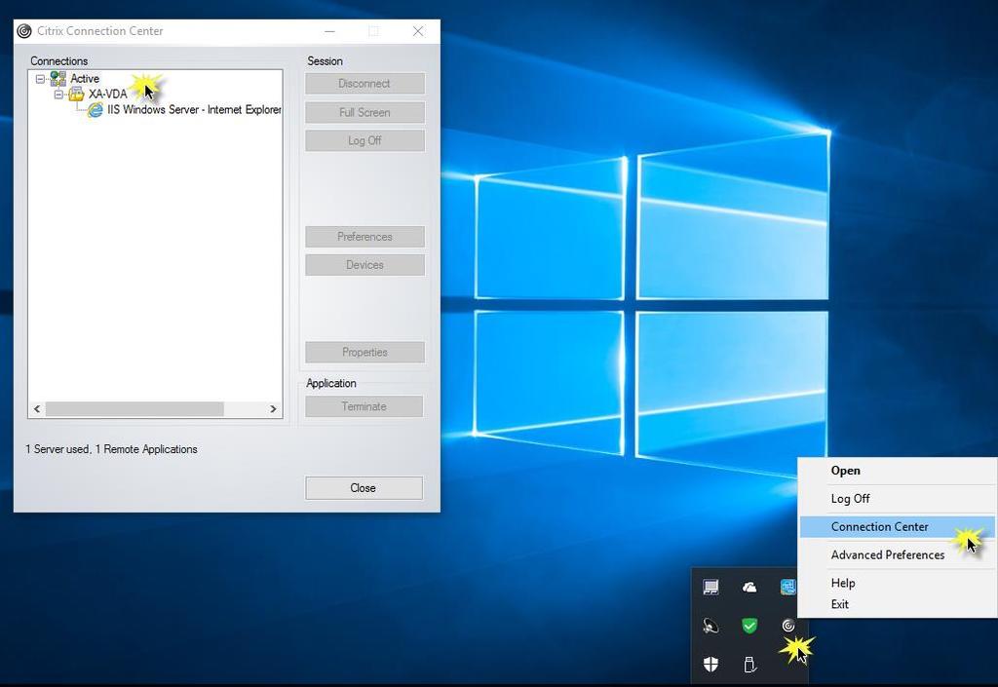Click the Full Screen button
The height and width of the screenshot is (687, 998).
point(365,112)
